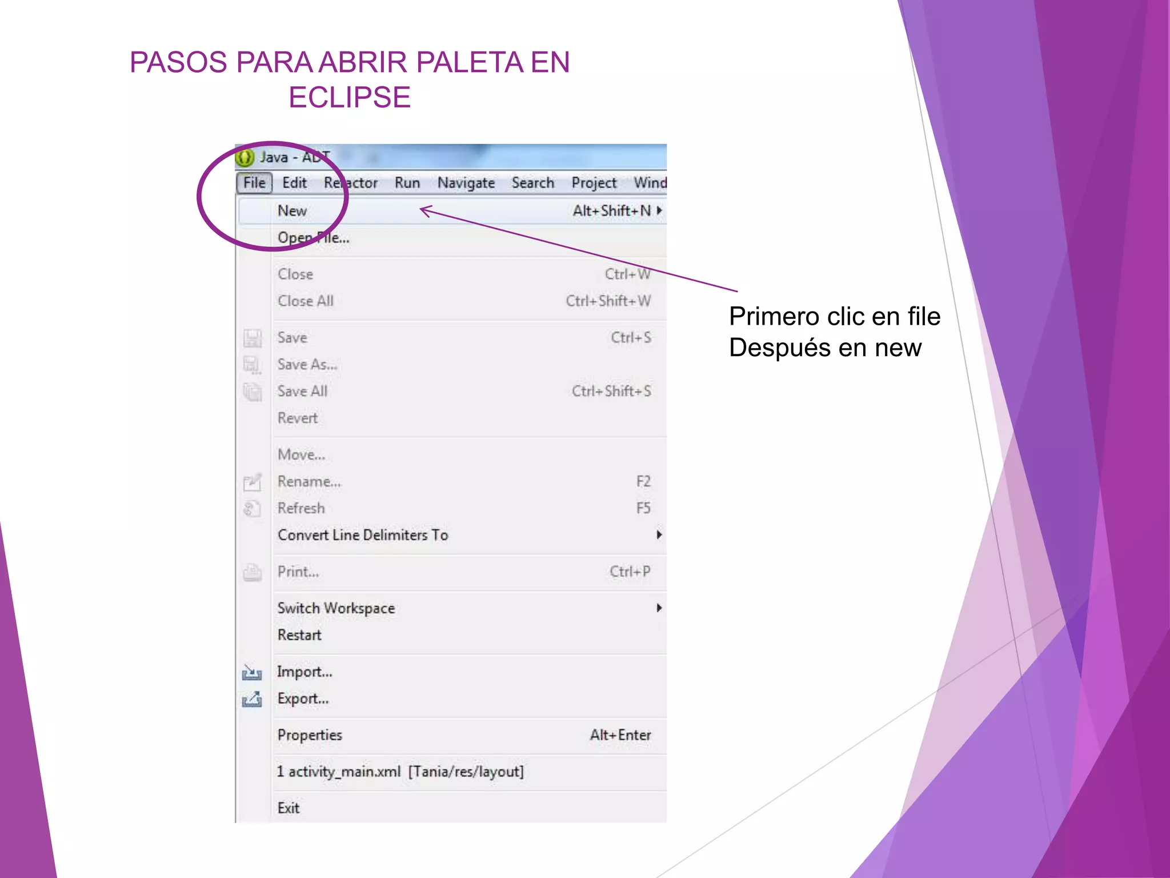
Task: Choose Save in the File menu
Action: tap(452, 338)
